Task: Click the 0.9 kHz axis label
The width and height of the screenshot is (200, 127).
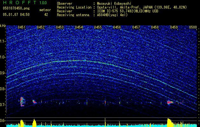Action: tap(3, 73)
